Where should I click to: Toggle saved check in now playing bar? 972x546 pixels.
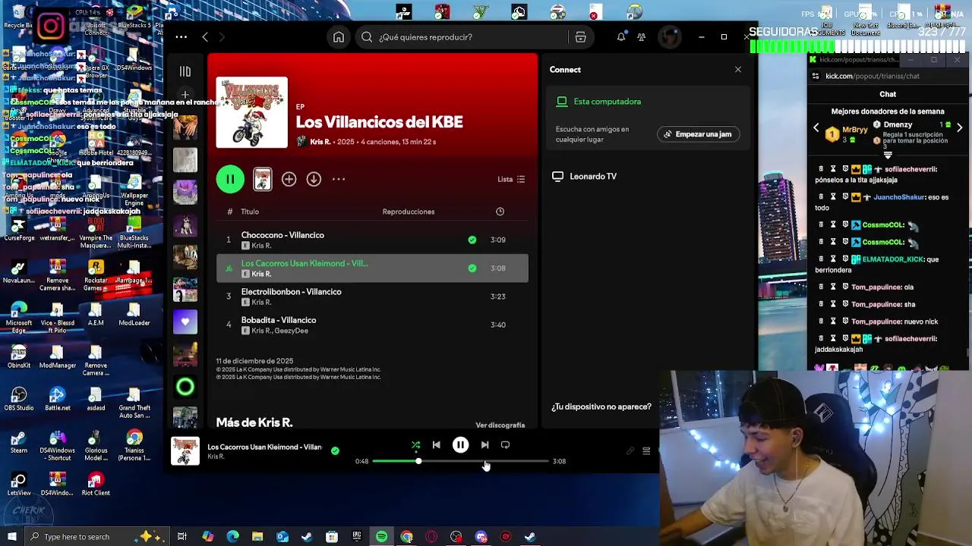click(x=335, y=450)
